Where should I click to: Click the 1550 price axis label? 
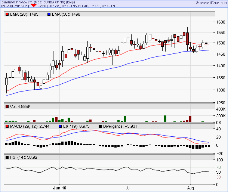221,32
